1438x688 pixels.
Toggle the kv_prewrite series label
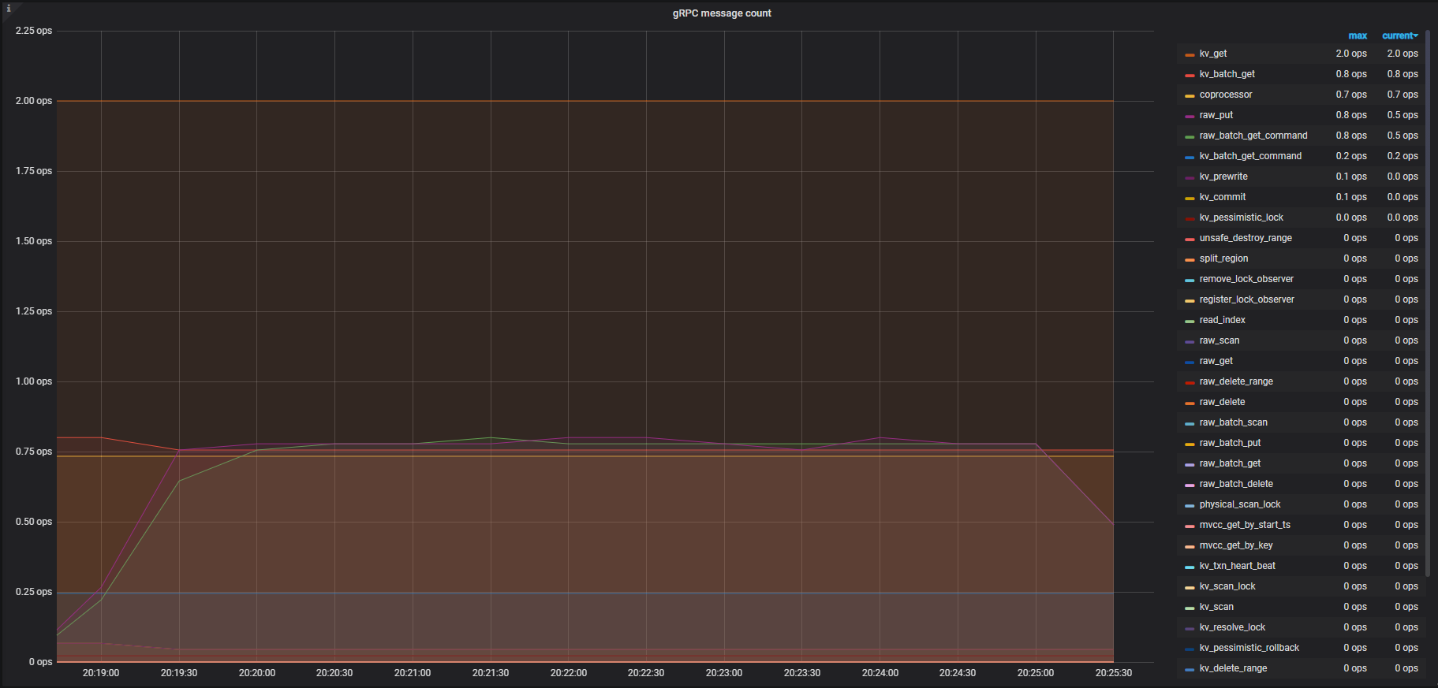point(1223,177)
